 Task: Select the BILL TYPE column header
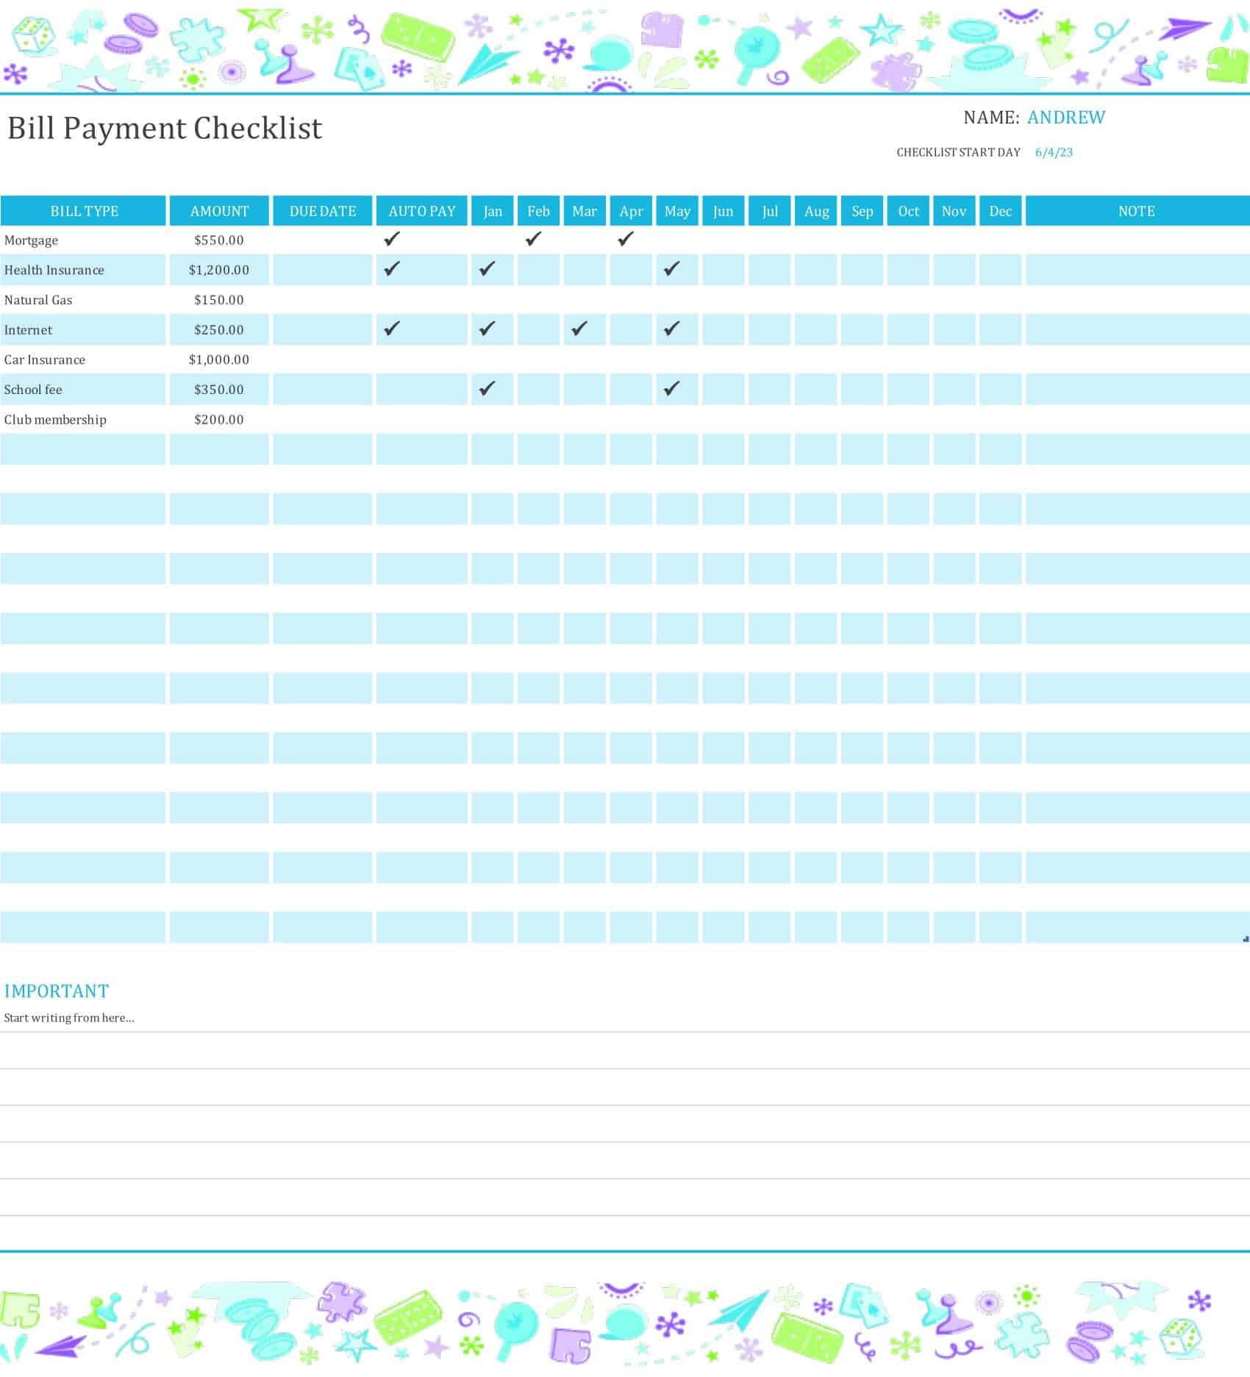click(x=83, y=211)
